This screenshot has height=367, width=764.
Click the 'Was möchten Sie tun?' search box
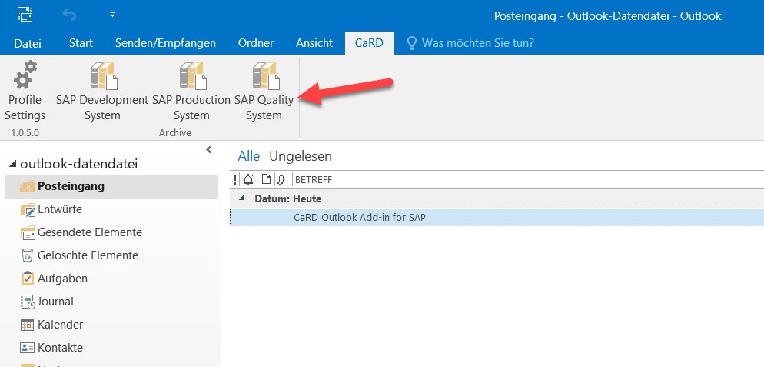(x=477, y=43)
